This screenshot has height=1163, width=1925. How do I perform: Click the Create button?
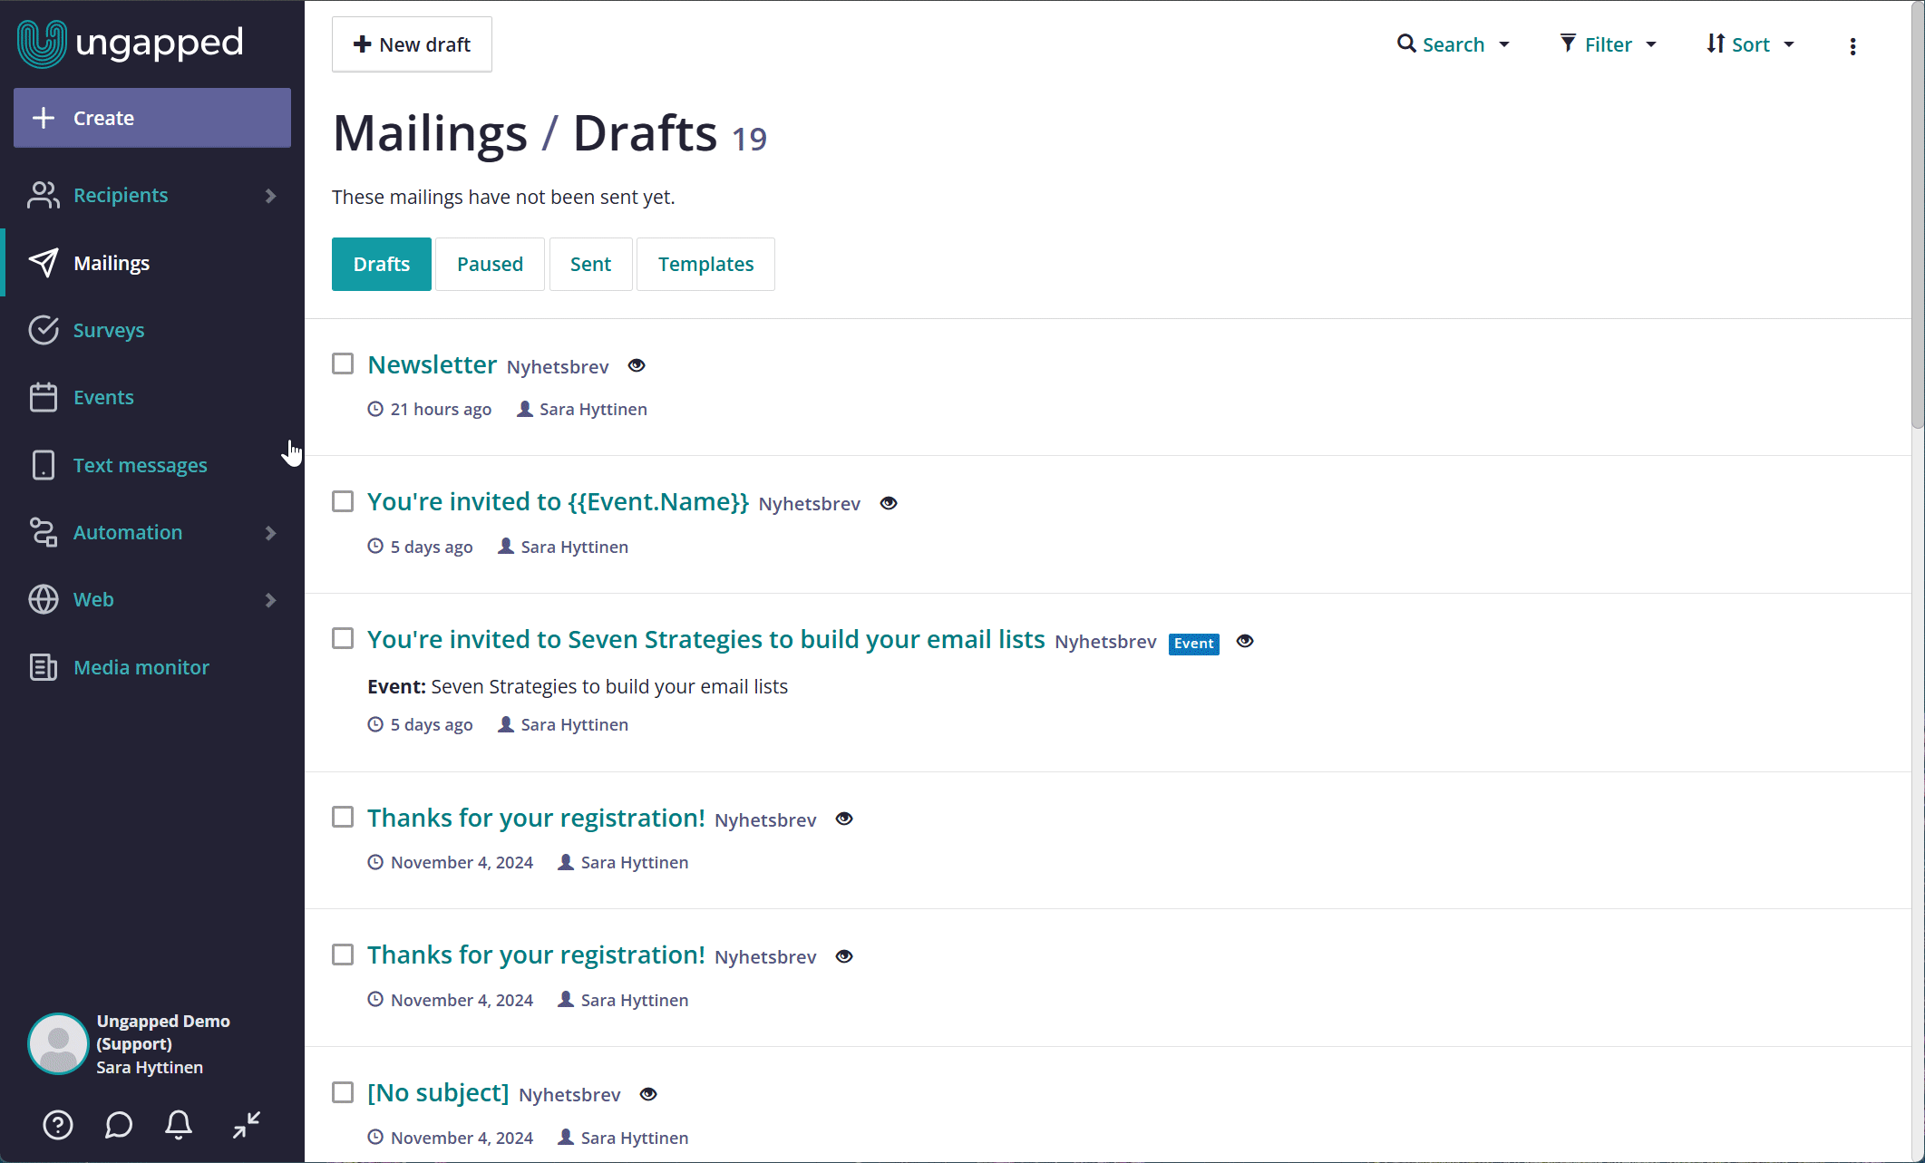click(152, 118)
